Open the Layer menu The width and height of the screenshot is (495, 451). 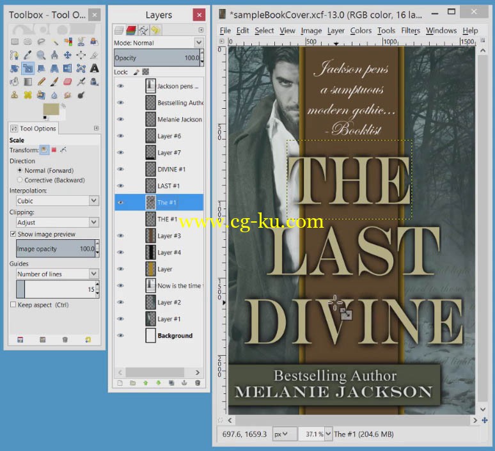pos(336,31)
